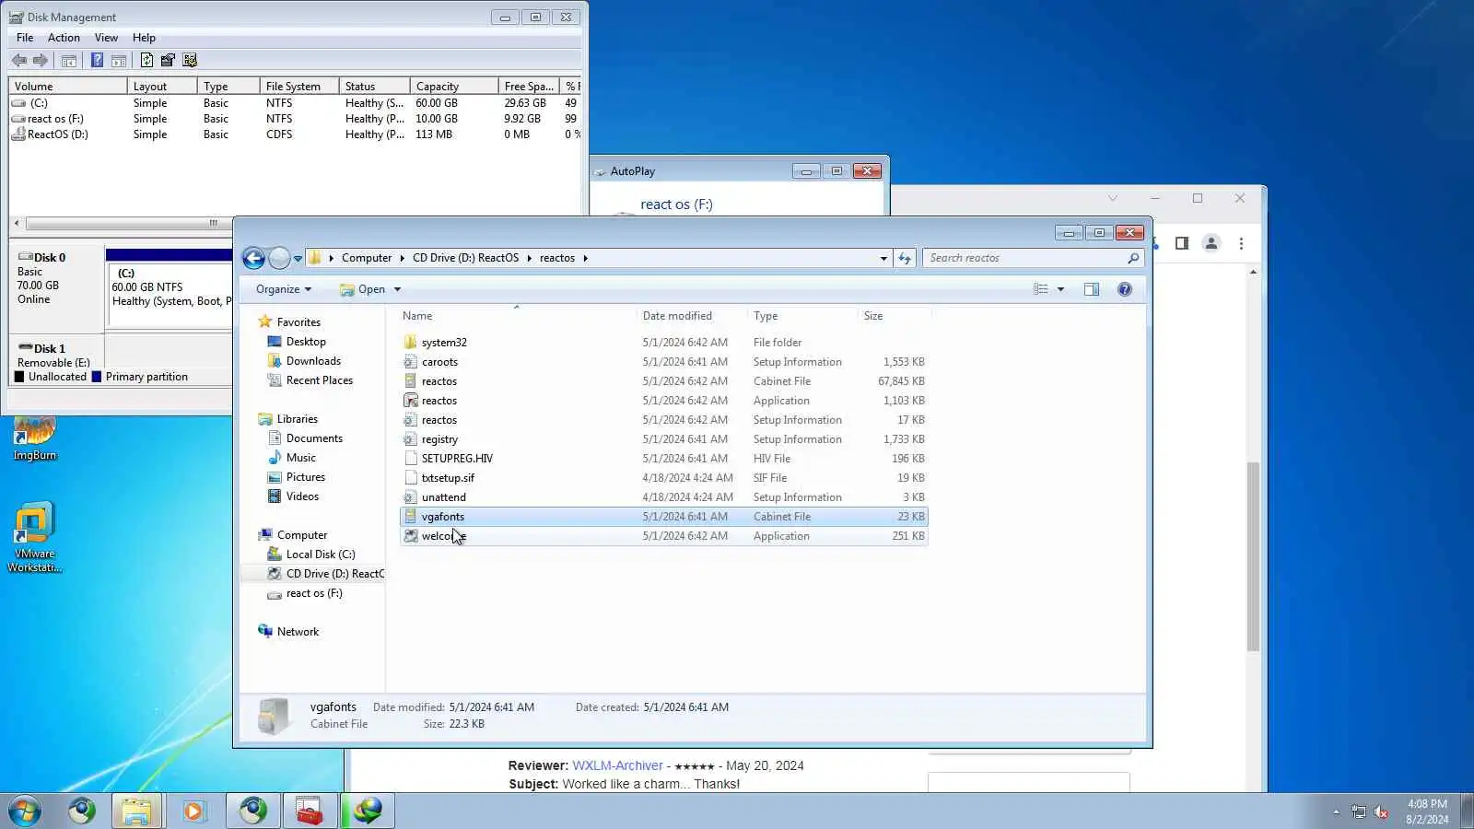Open the view options dropdown arrow in Explorer
This screenshot has height=829, width=1474.
coord(1060,289)
